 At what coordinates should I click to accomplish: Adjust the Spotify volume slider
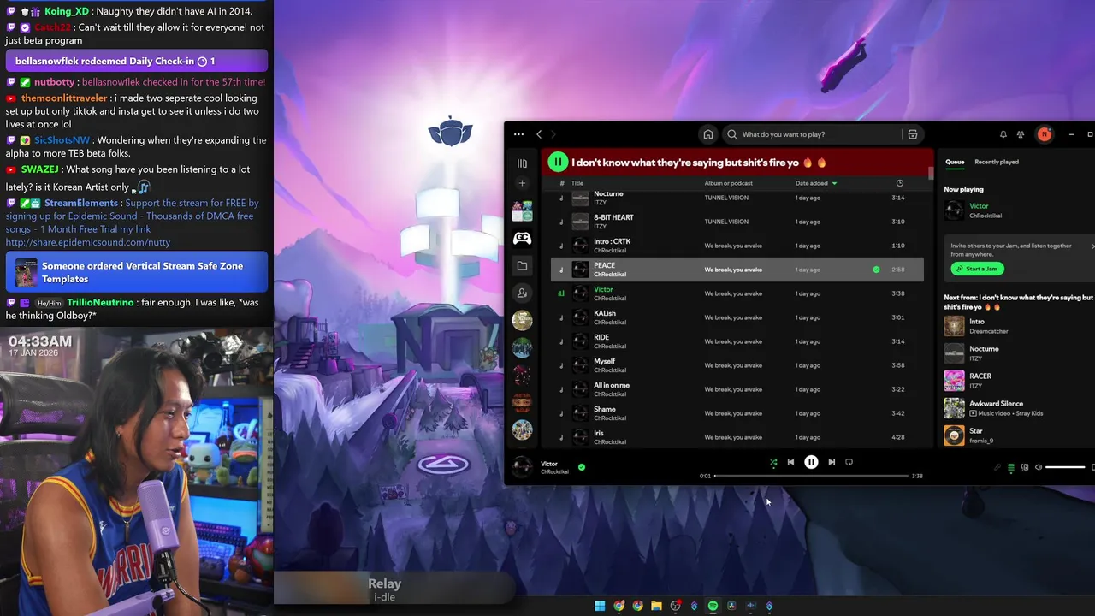pyautogui.click(x=1065, y=467)
